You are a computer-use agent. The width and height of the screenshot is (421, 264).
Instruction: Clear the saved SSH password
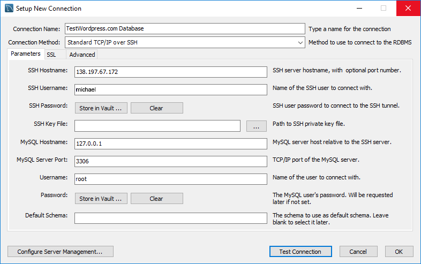tap(157, 108)
